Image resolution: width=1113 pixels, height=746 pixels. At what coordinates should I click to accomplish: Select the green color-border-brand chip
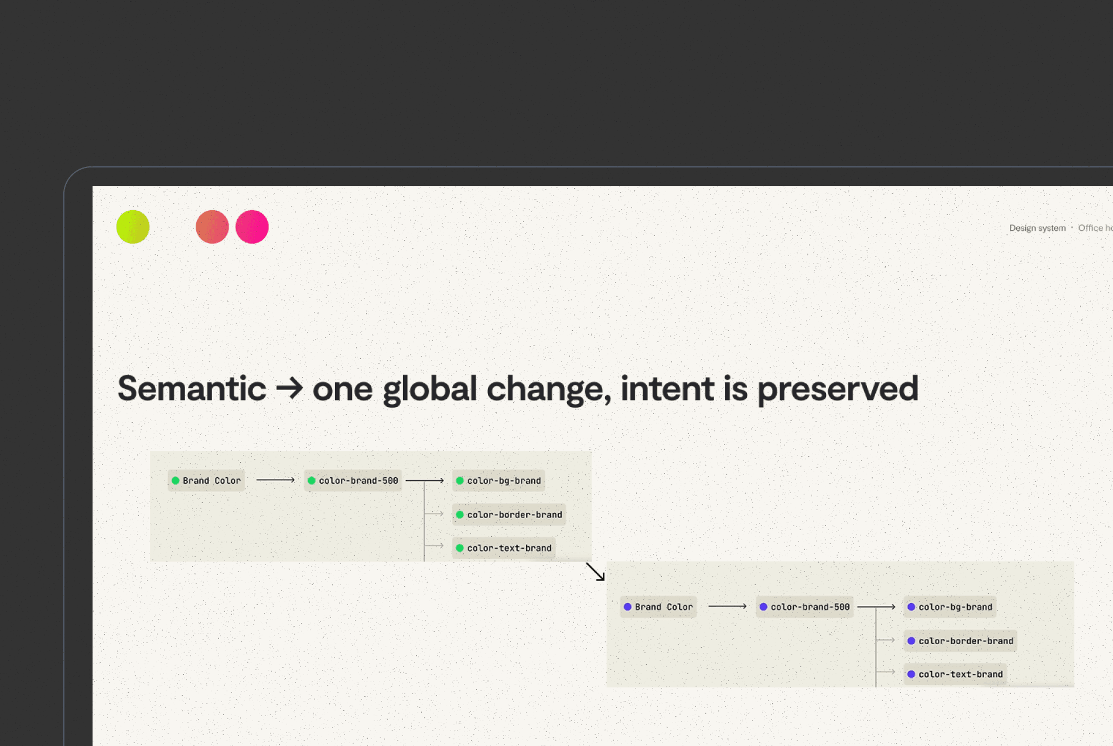(x=509, y=515)
